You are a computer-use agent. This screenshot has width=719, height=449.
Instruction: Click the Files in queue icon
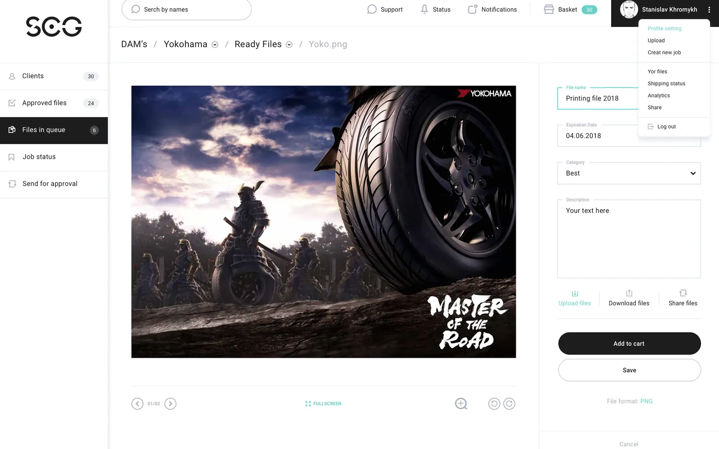[12, 130]
